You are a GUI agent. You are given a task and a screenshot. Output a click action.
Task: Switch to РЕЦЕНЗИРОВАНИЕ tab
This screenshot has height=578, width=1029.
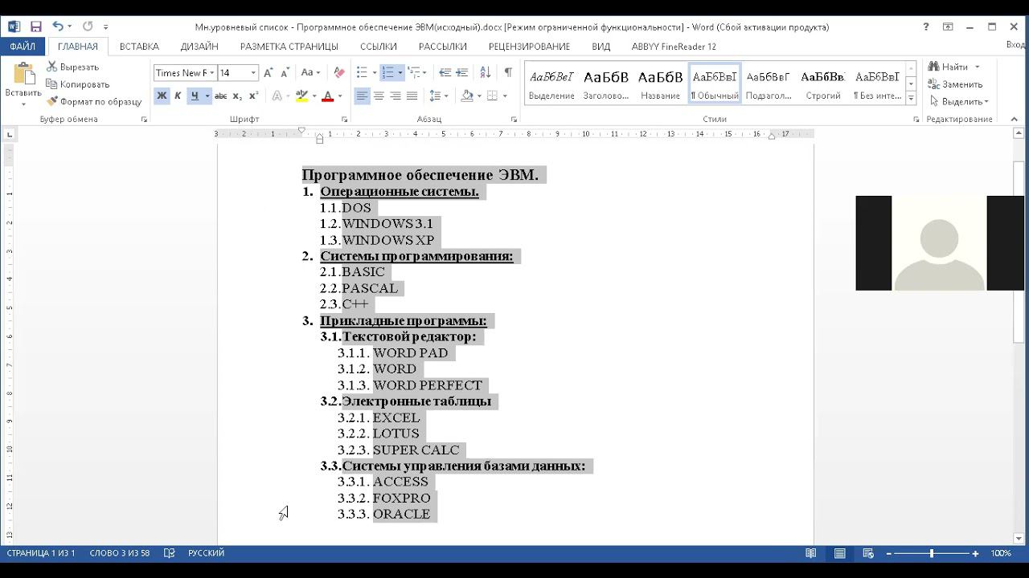(x=529, y=47)
